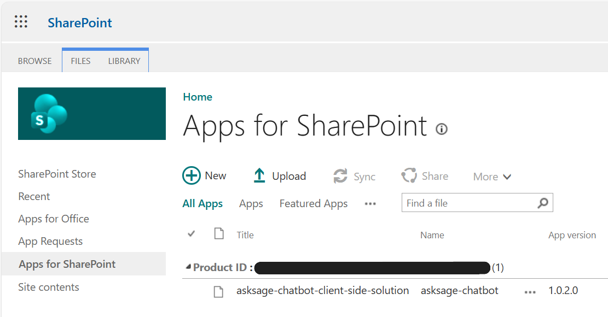The width and height of the screenshot is (608, 317).
Task: Click the document icon beside asksage-chatbot-client-side-solution
Action: tap(219, 291)
